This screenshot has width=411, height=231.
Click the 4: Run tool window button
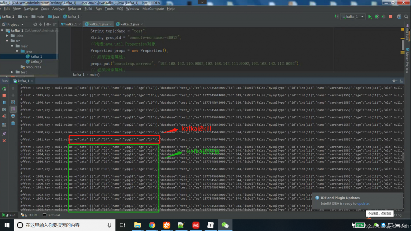tap(9, 215)
